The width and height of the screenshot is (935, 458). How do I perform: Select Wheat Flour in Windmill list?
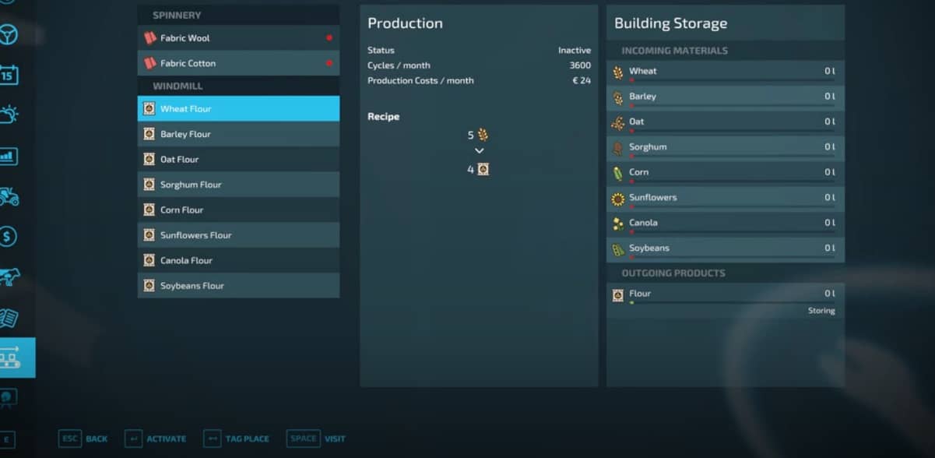click(x=237, y=109)
